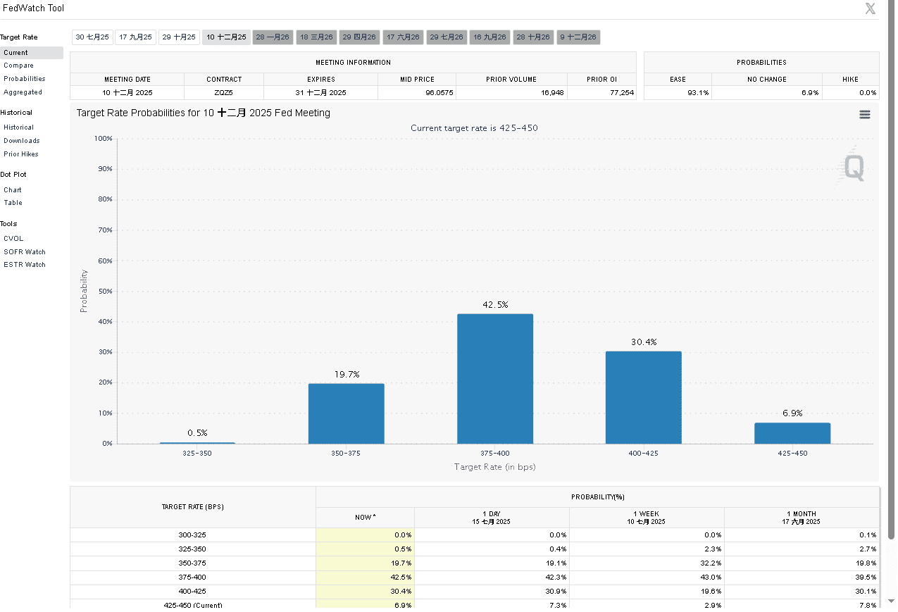Click the NO CHANGE value 6.9%

pos(810,93)
